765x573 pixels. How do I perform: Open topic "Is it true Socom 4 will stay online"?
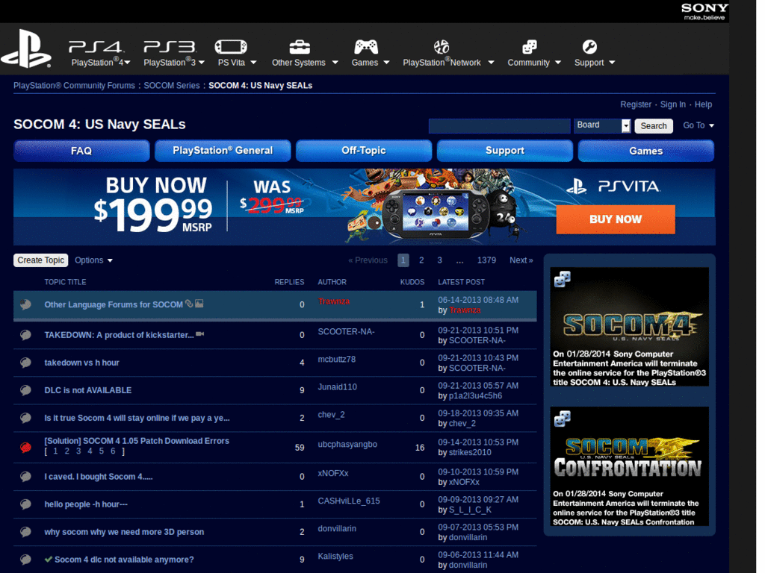137,418
